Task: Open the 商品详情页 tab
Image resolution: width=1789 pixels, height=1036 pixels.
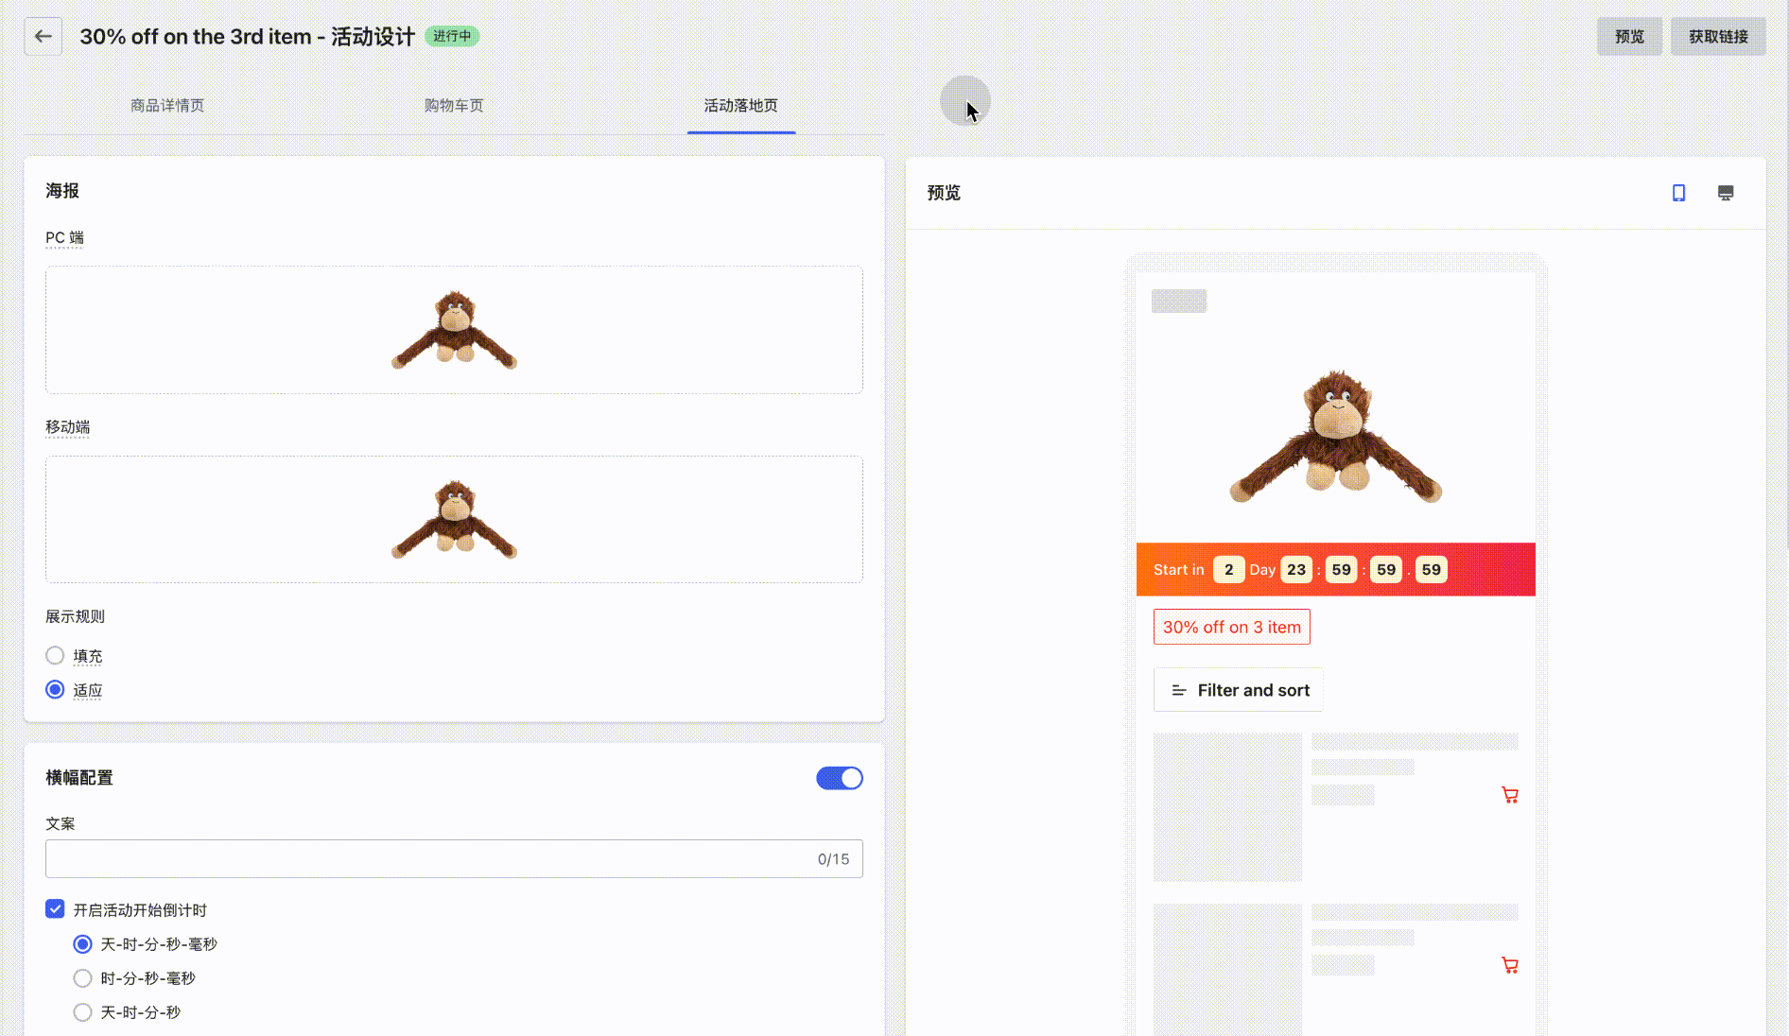Action: click(x=167, y=106)
